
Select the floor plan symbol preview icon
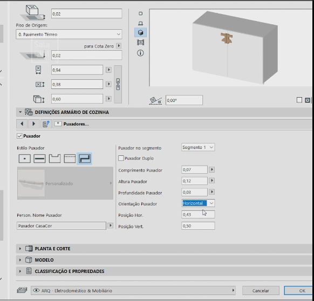tap(140, 13)
